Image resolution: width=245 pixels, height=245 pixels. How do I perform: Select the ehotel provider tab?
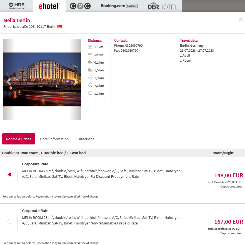tap(49, 6)
